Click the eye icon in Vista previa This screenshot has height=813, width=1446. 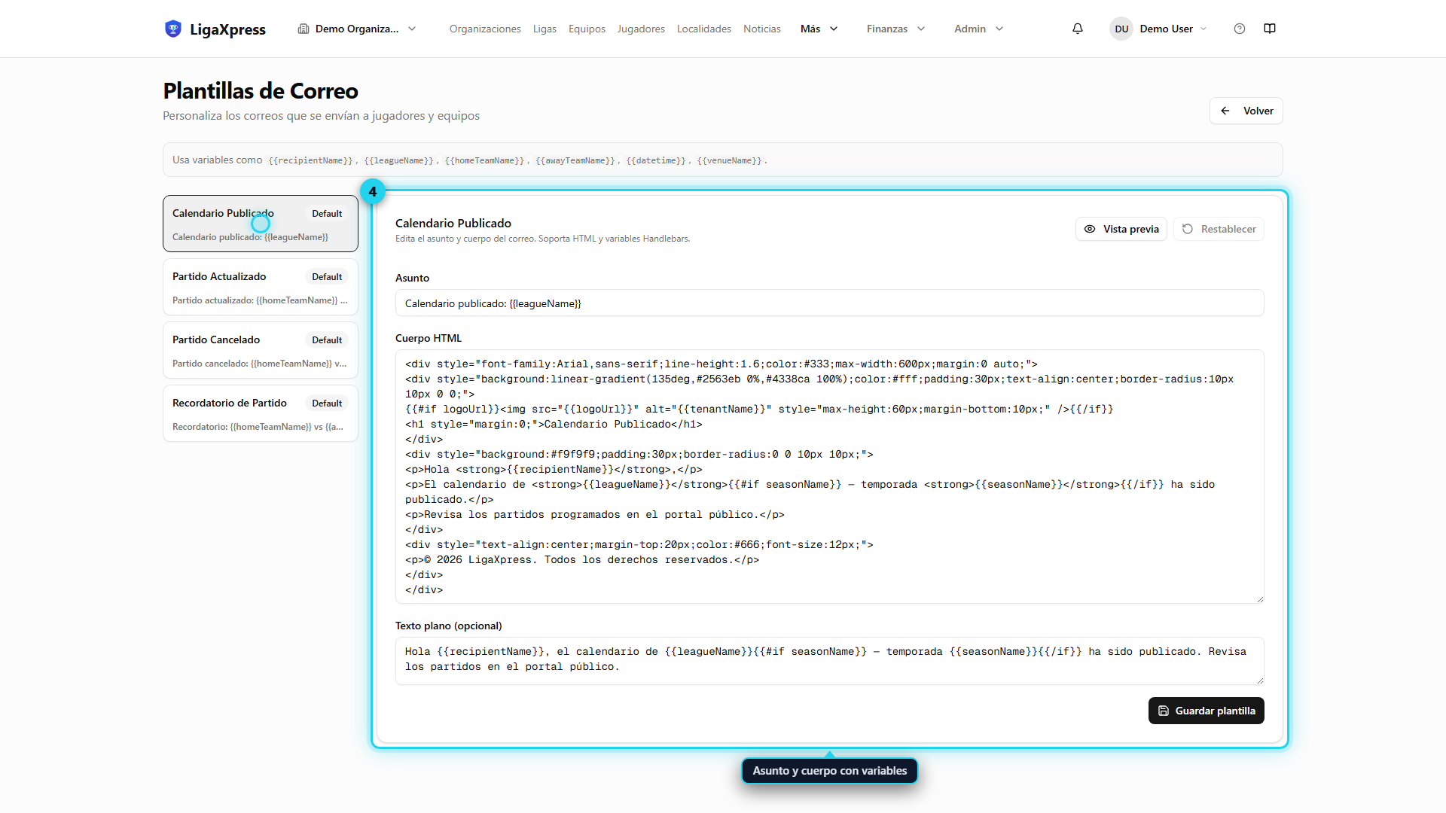point(1090,229)
